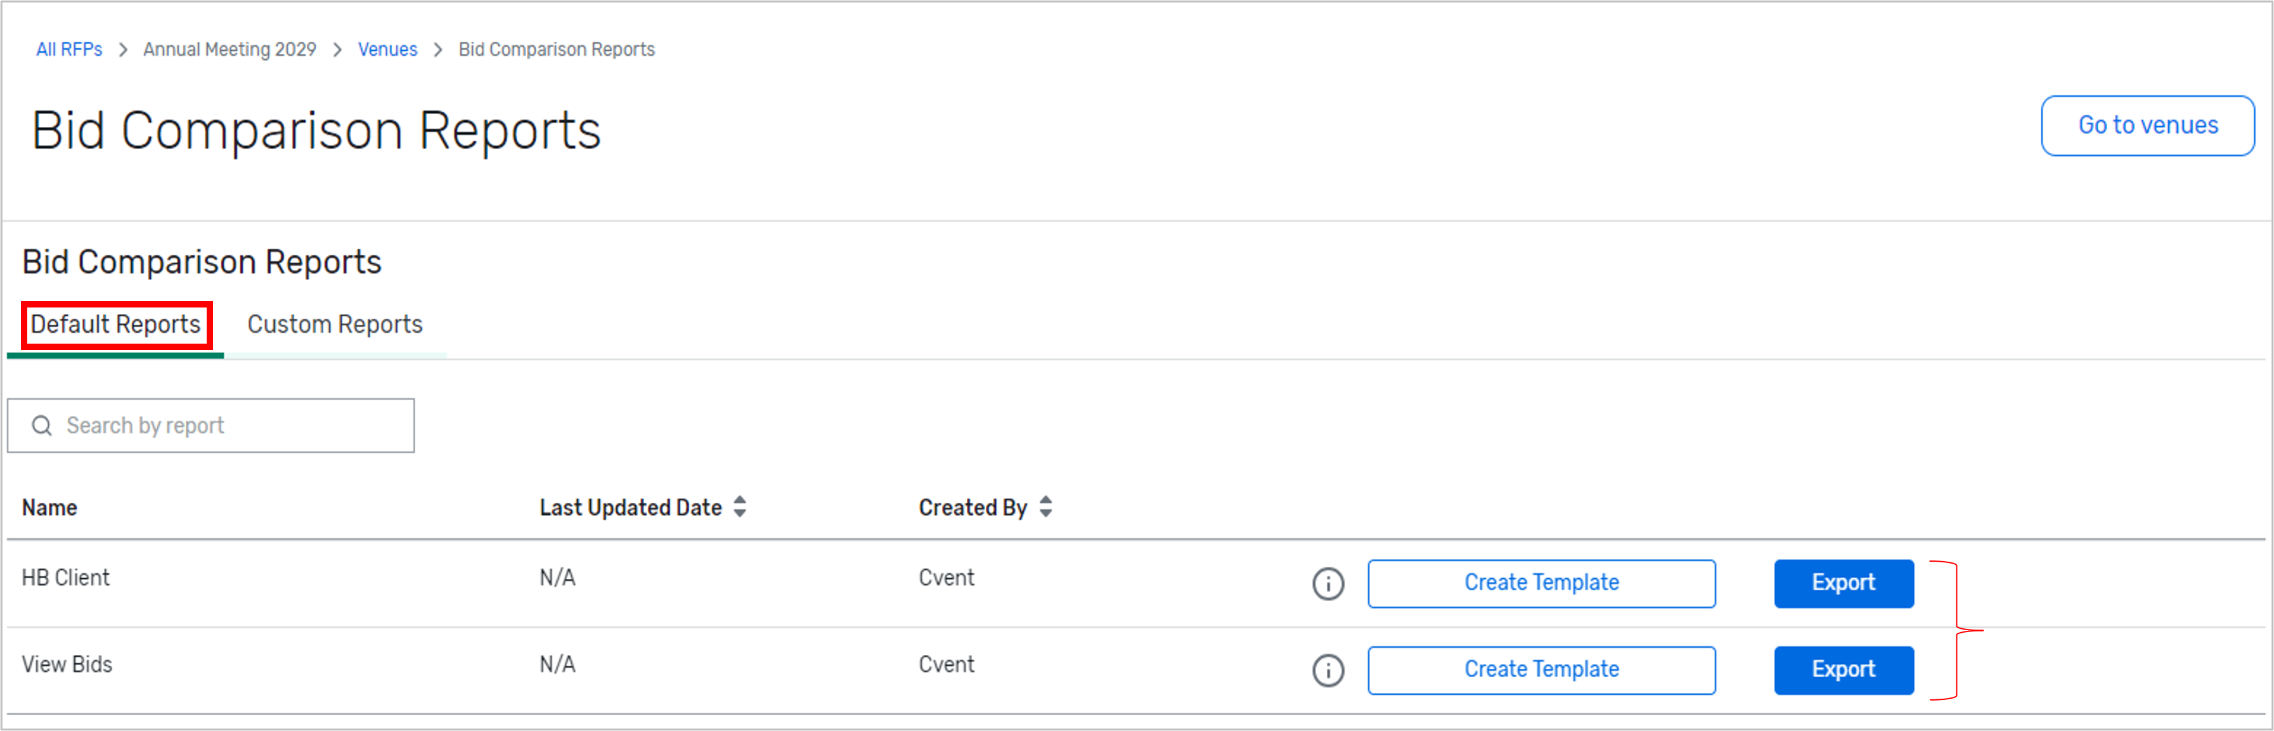Viewport: 2274px width, 731px height.
Task: Open Annual Meeting 2029 from the breadcrumb
Action: [229, 49]
